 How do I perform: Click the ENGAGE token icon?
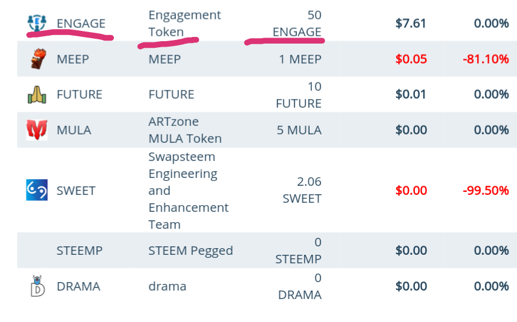pyautogui.click(x=37, y=23)
